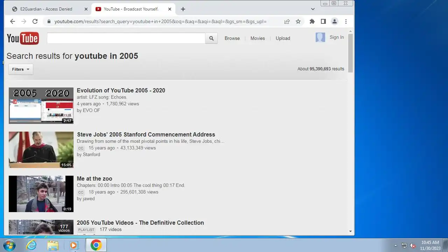Click channel name EVO OF

[91, 110]
